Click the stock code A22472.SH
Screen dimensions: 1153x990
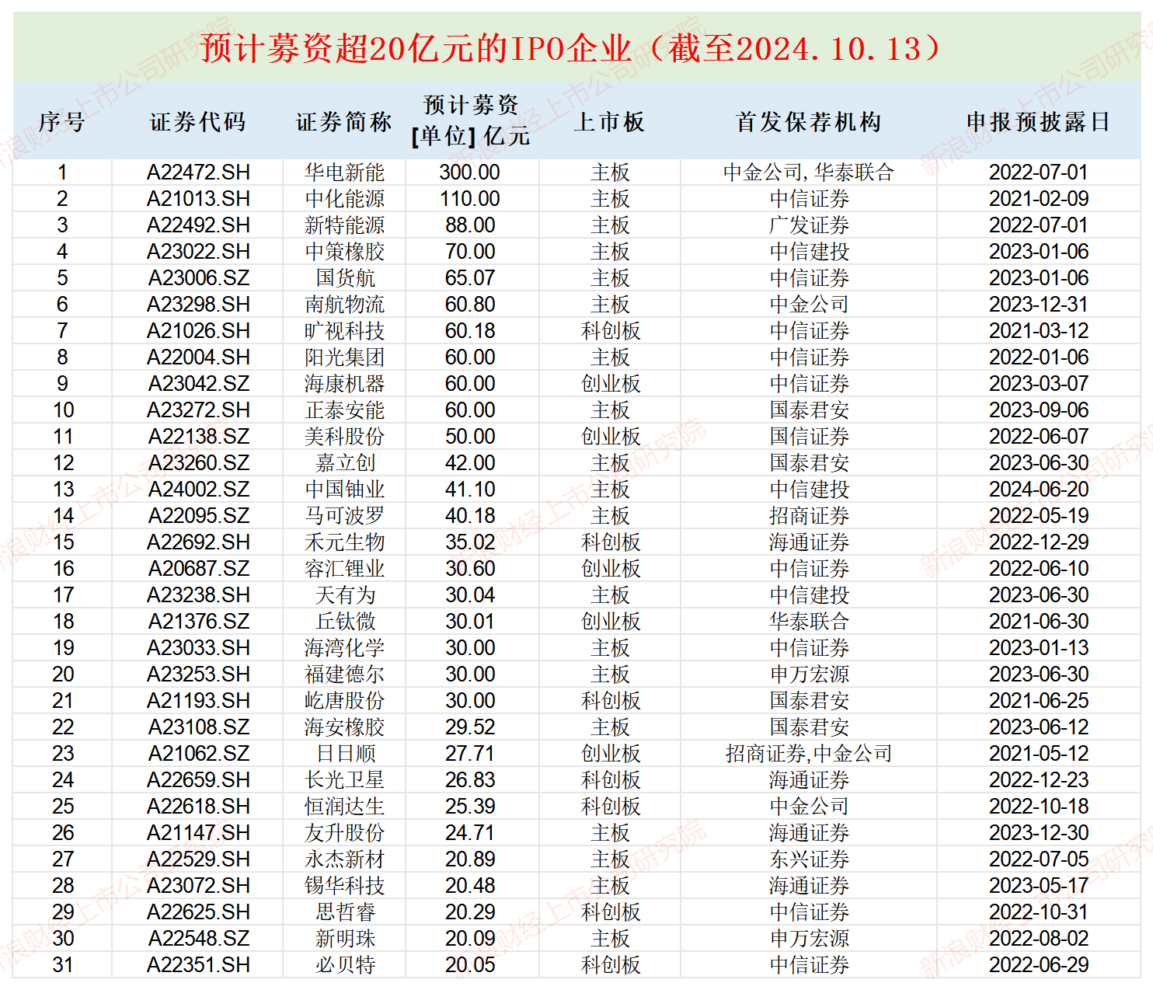pos(197,172)
